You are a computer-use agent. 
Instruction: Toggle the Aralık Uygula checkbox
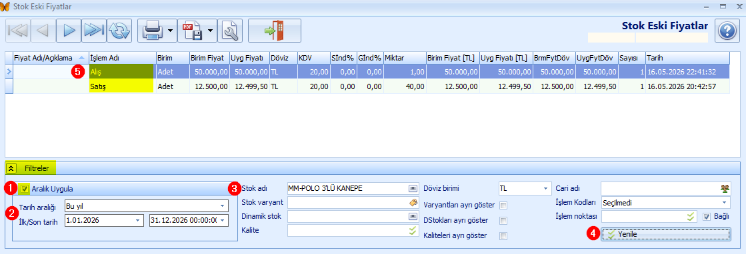coord(24,188)
